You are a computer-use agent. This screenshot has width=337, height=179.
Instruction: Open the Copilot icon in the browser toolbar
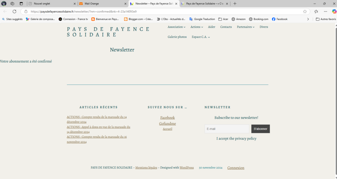point(334,11)
